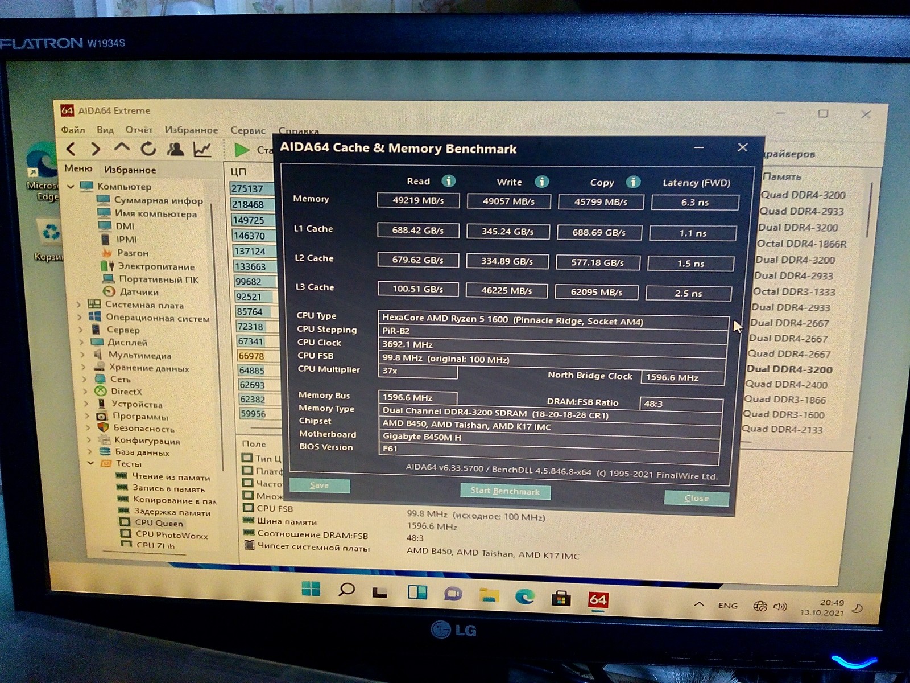The width and height of the screenshot is (910, 683).
Task: Collapse the Компьютер tree node
Action: click(x=71, y=186)
